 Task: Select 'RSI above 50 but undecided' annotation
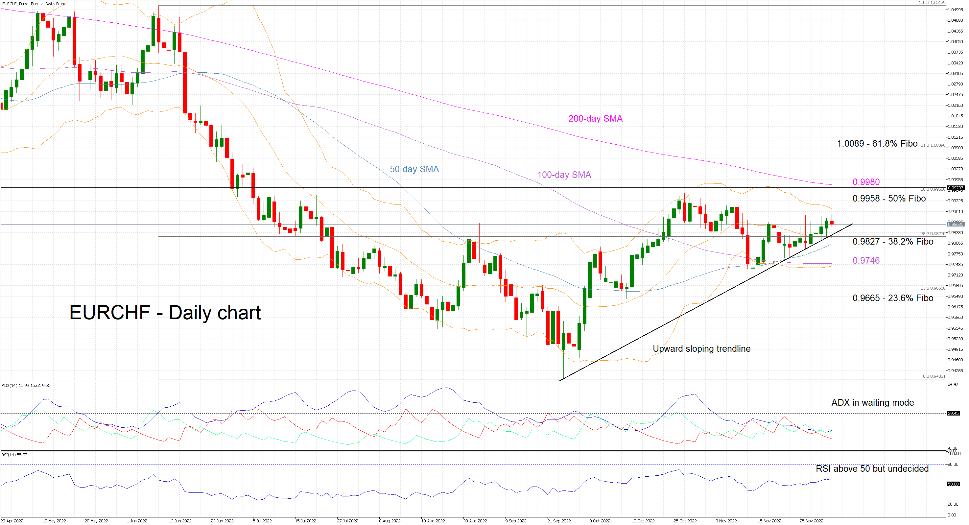(872, 468)
